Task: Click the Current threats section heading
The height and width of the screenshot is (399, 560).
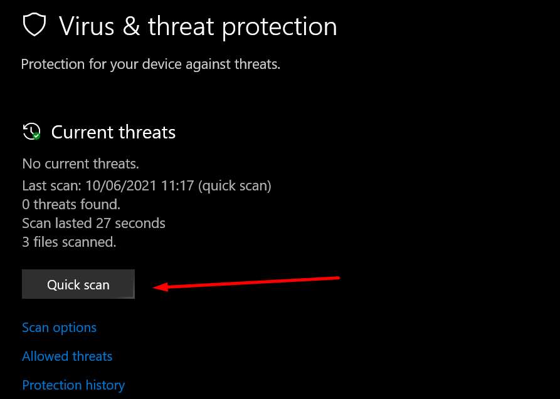Action: 114,132
